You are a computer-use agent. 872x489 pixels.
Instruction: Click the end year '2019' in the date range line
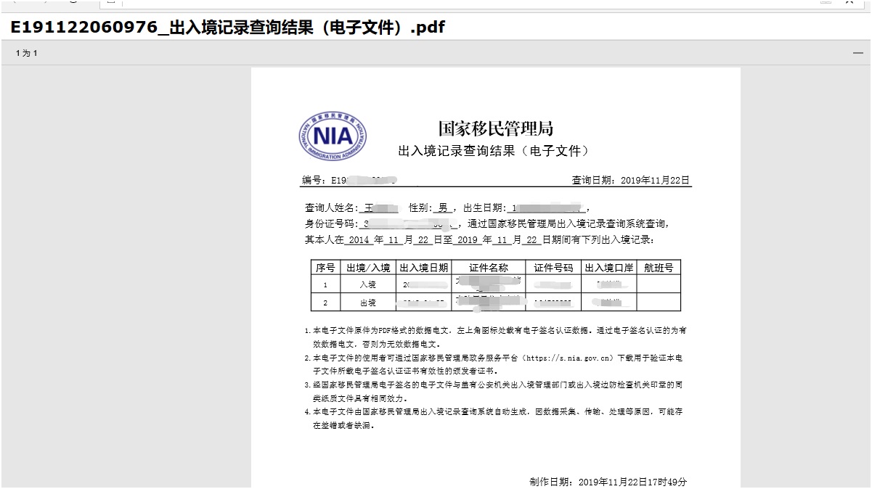(468, 239)
